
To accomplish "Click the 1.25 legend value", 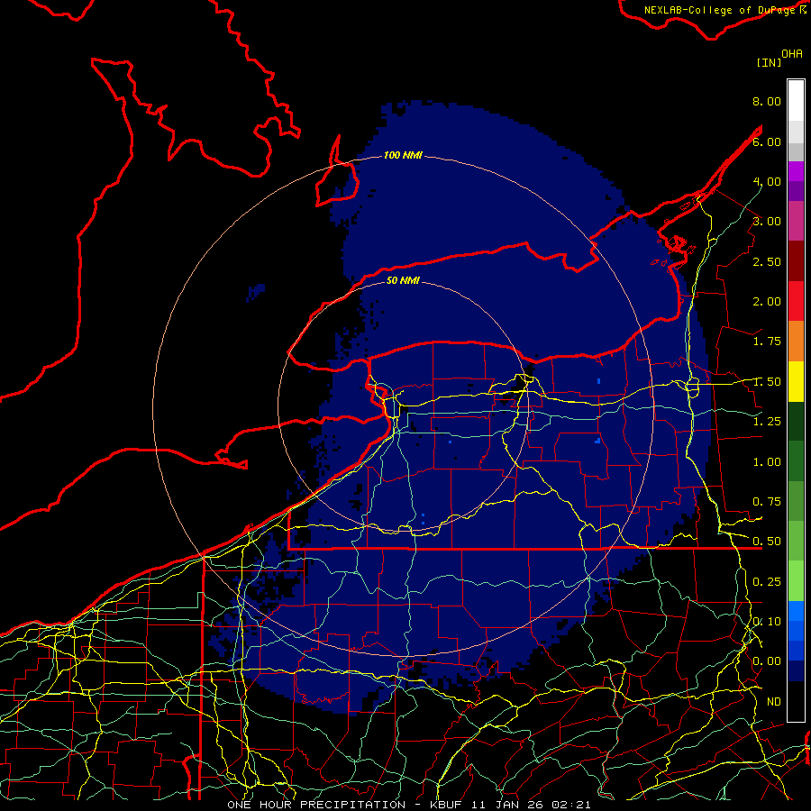I will [767, 422].
